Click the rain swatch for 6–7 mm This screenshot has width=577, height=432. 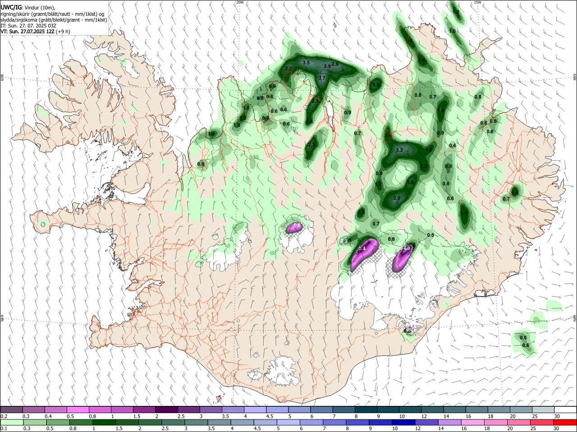coord(311,423)
